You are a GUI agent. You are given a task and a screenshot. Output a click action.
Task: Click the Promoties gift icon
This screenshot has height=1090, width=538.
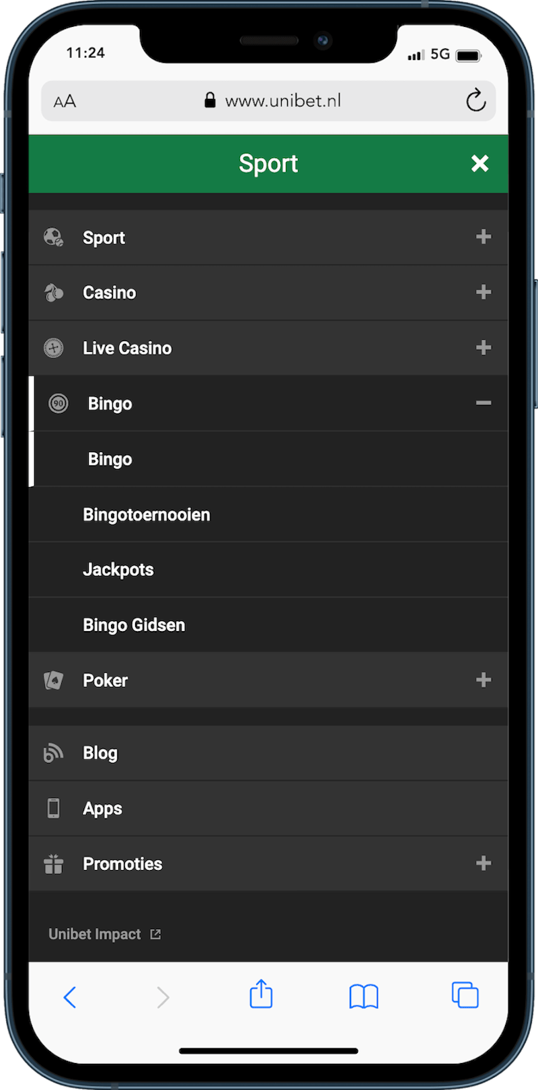tap(54, 864)
